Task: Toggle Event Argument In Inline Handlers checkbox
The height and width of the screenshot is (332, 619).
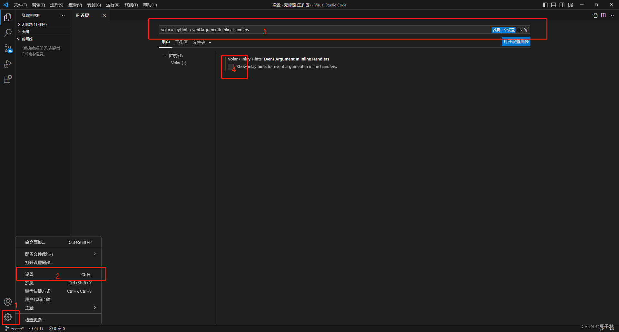Action: pos(231,67)
